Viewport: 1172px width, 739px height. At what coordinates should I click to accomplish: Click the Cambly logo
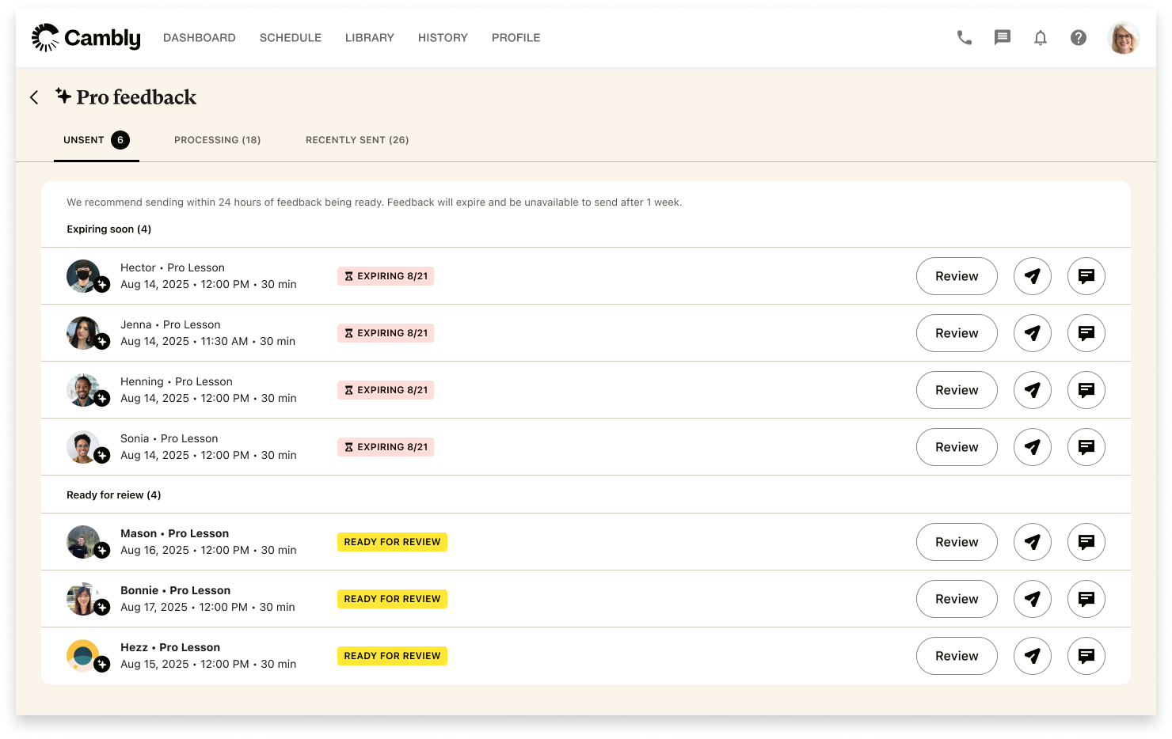tap(86, 37)
